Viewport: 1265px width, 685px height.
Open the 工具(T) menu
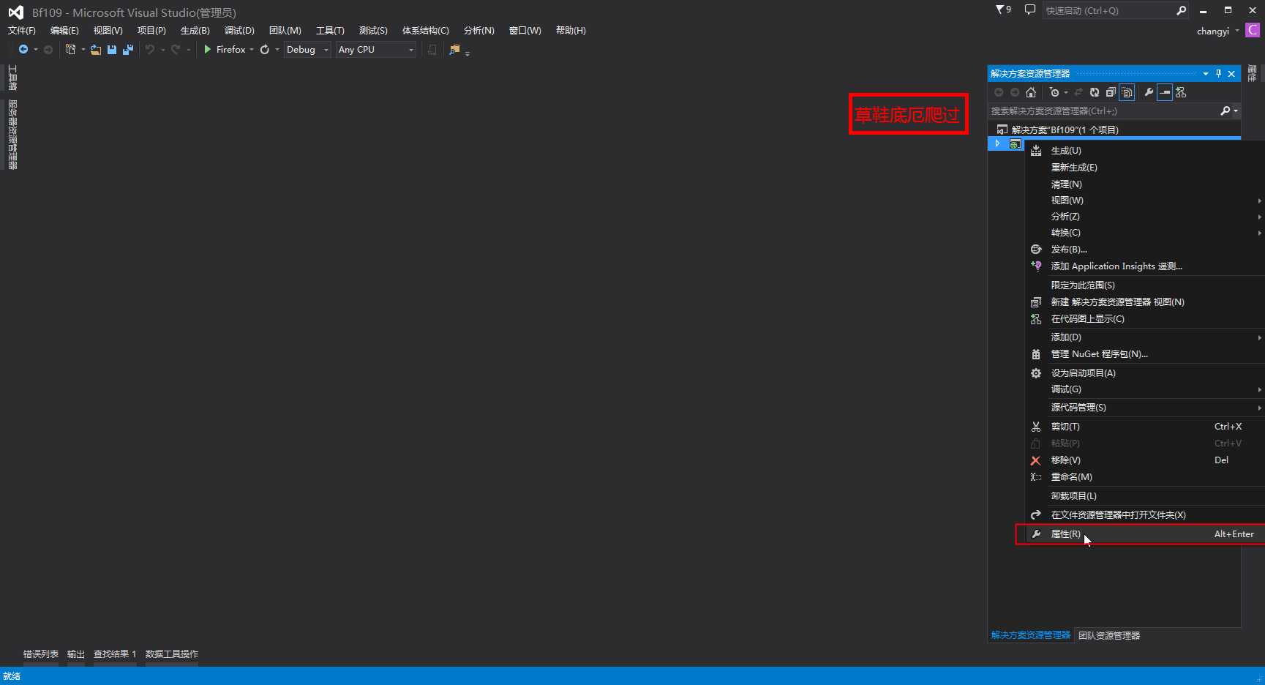point(330,31)
